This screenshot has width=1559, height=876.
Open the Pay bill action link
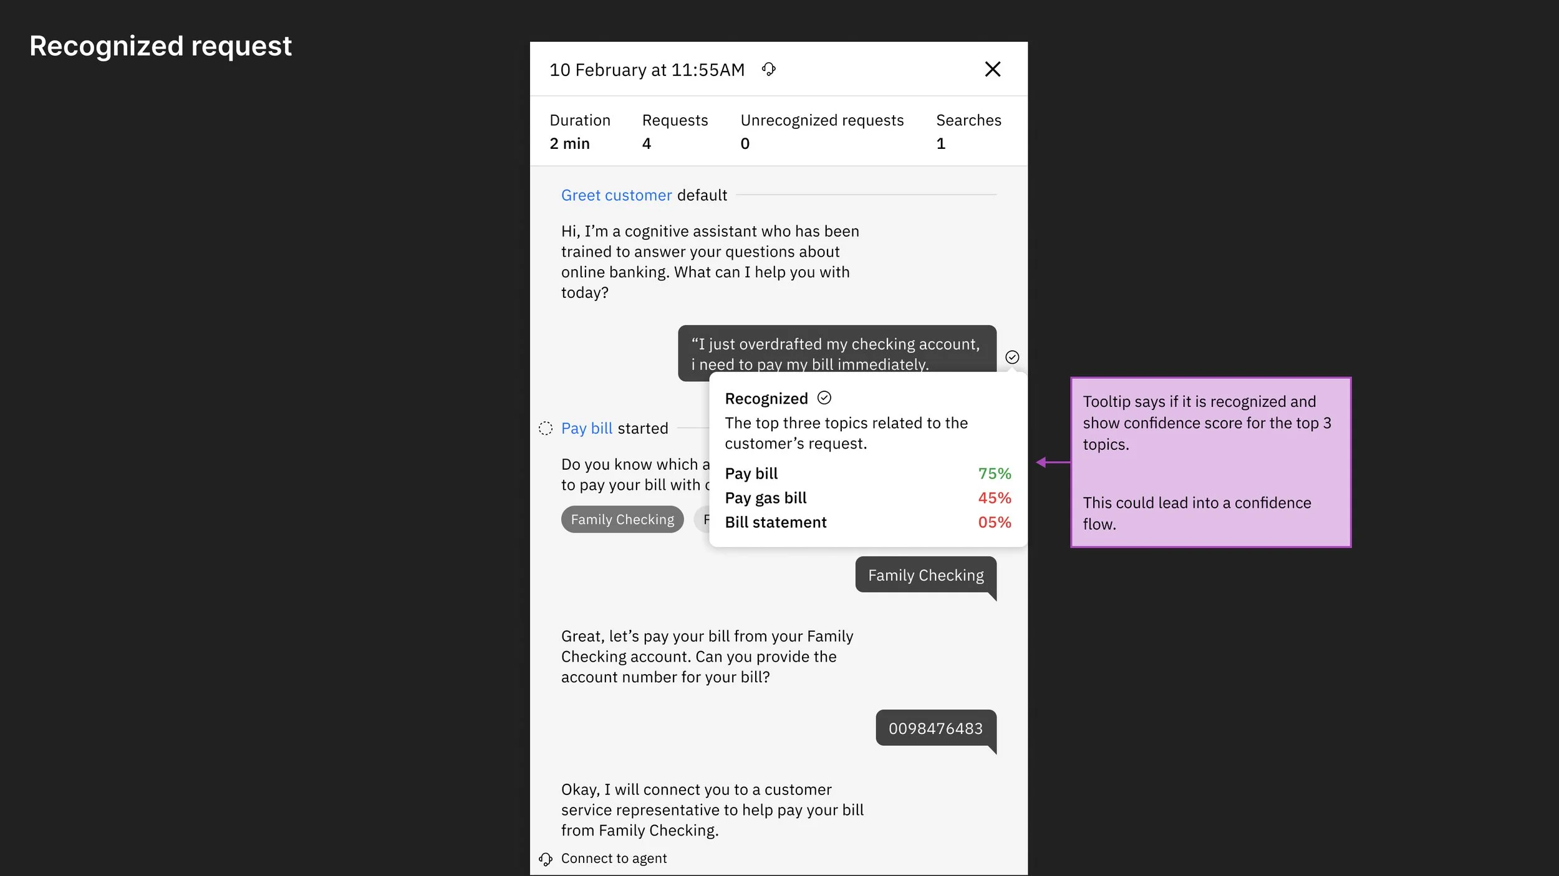coord(586,428)
